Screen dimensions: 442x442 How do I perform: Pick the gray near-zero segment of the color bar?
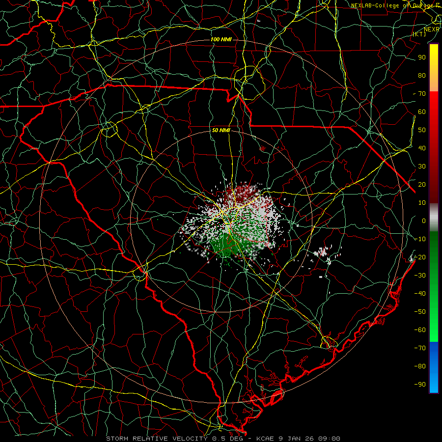(434, 217)
